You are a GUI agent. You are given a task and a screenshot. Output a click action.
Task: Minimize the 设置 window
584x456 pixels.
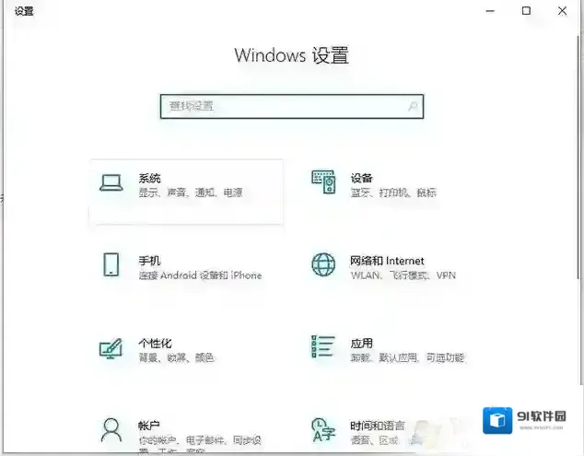click(489, 11)
